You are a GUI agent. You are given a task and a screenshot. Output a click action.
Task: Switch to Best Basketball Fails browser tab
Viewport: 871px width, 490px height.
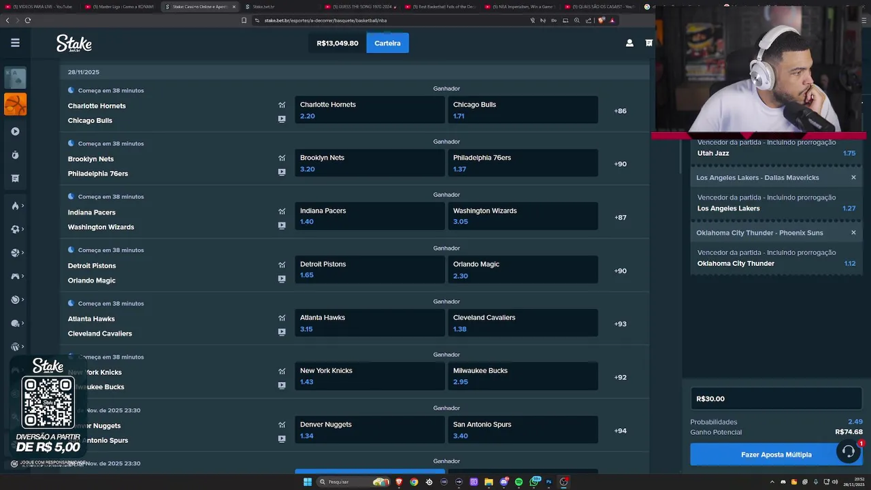440,7
